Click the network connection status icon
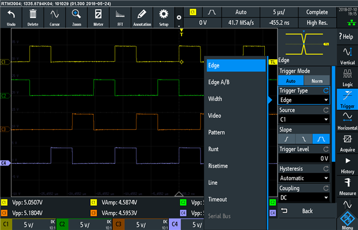 pyautogui.click(x=352, y=22)
